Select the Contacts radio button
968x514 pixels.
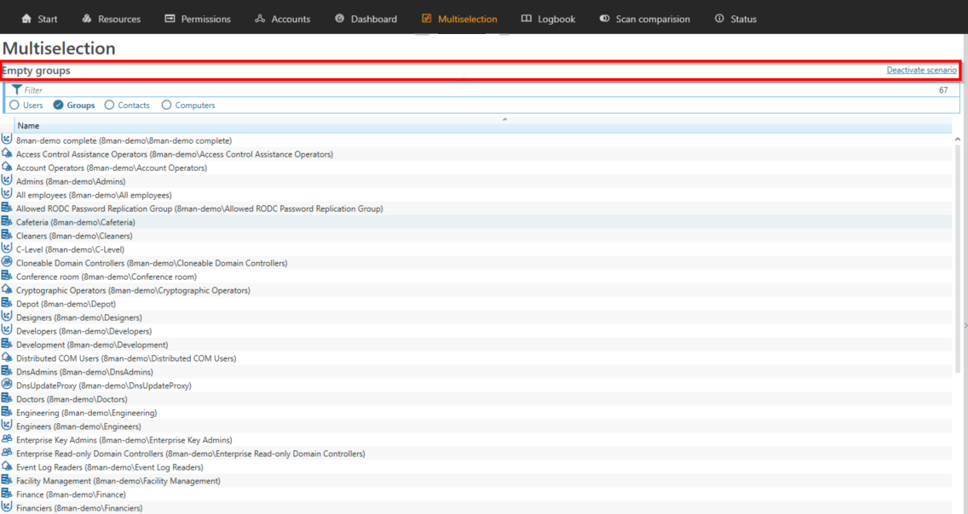[x=109, y=106]
